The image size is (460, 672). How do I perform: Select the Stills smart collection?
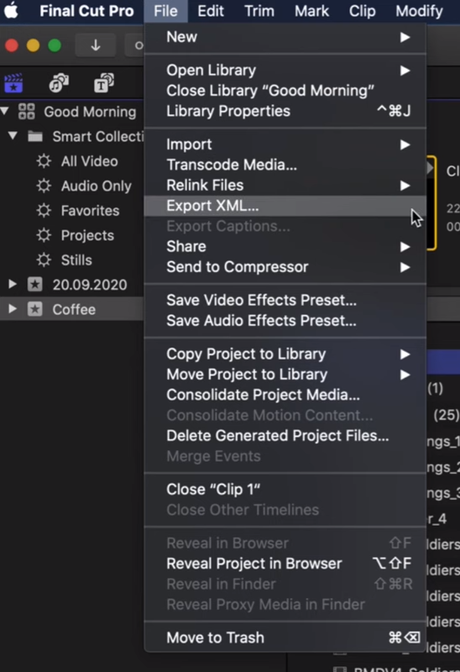pos(76,260)
